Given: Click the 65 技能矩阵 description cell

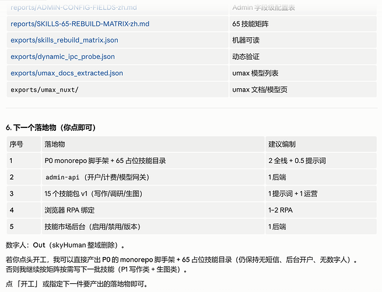Looking at the screenshot, I should click(x=303, y=24).
